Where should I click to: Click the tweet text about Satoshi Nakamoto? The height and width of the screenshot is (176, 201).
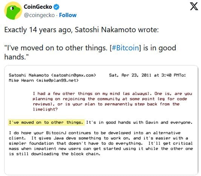pyautogui.click(x=90, y=43)
